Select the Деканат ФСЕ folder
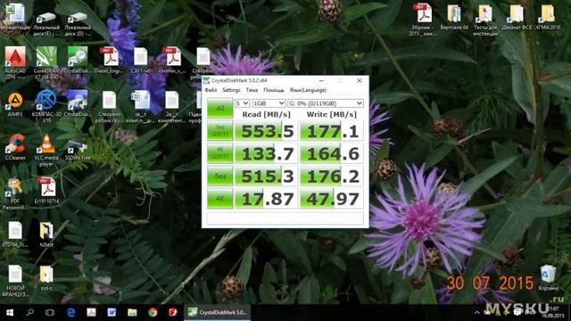The width and height of the screenshot is (571, 321). [517, 17]
